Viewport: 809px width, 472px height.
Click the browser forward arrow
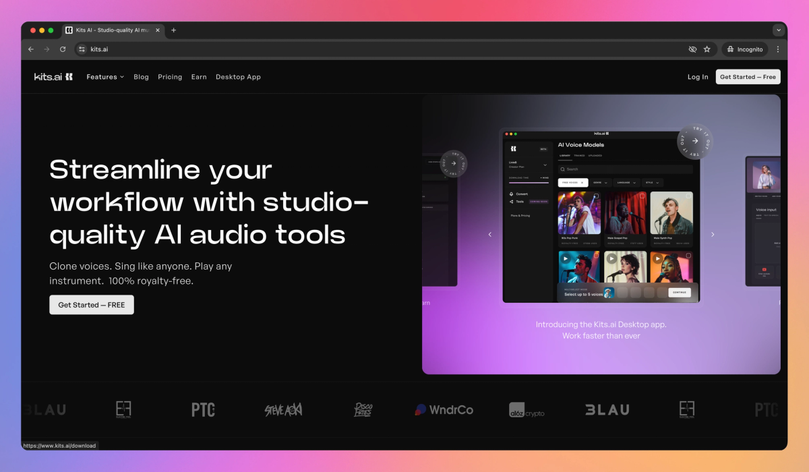click(x=47, y=49)
